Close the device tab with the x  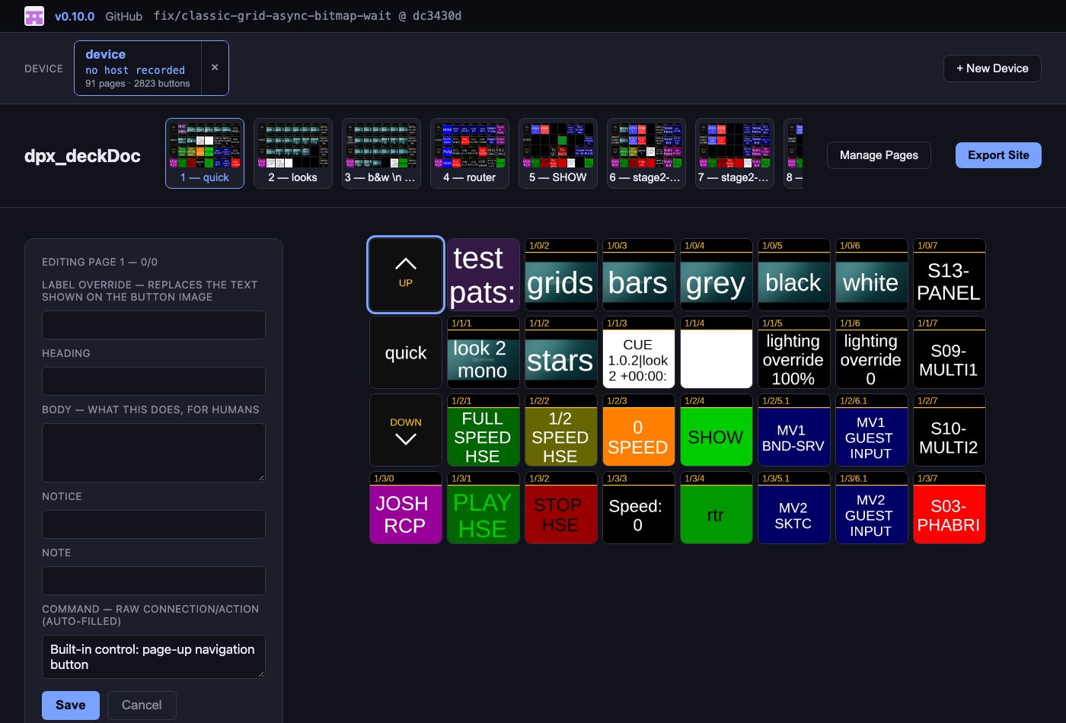215,68
